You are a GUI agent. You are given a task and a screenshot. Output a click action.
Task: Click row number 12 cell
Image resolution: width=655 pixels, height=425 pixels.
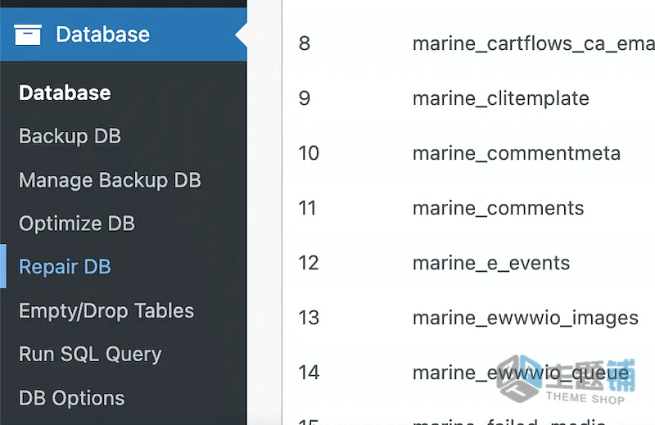309,264
